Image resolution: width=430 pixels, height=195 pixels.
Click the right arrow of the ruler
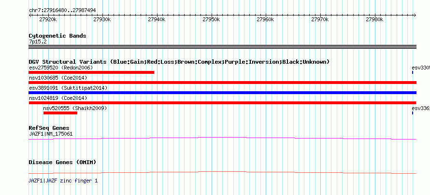coord(415,15)
